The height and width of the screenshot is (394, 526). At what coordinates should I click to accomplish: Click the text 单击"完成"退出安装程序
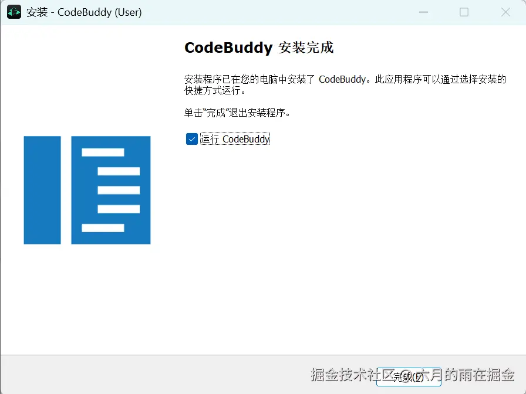click(237, 113)
